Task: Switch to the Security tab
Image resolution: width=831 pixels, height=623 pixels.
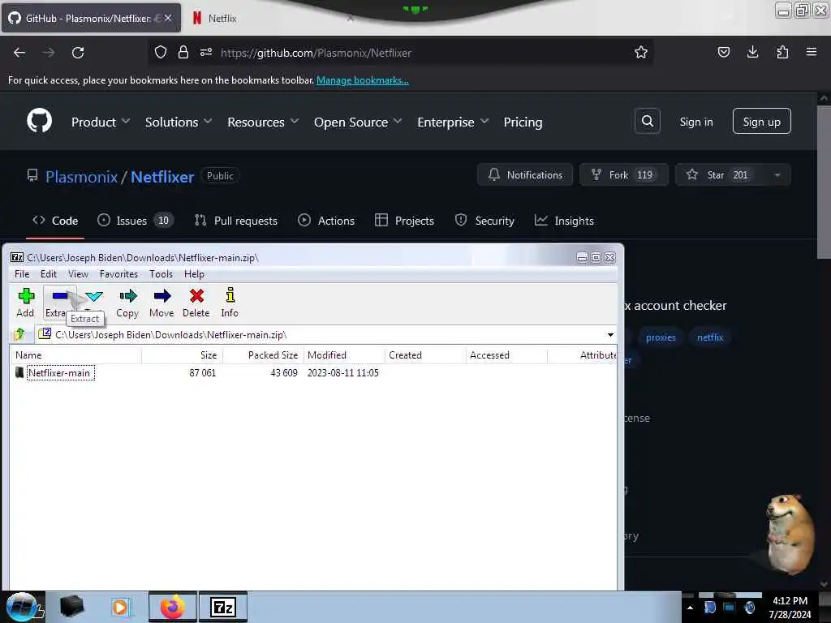Action: click(x=484, y=221)
